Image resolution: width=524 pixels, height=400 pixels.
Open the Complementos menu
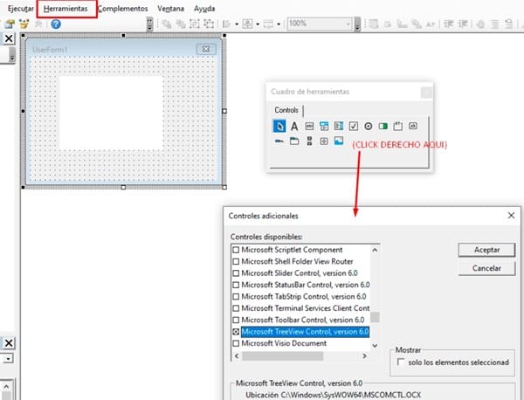122,8
